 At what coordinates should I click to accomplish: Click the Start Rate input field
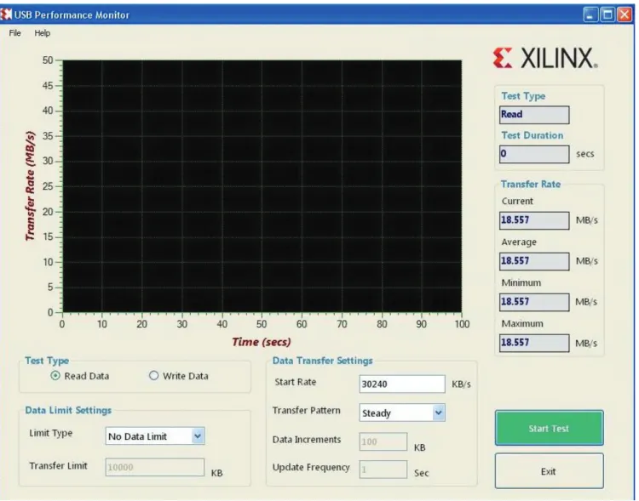(402, 384)
